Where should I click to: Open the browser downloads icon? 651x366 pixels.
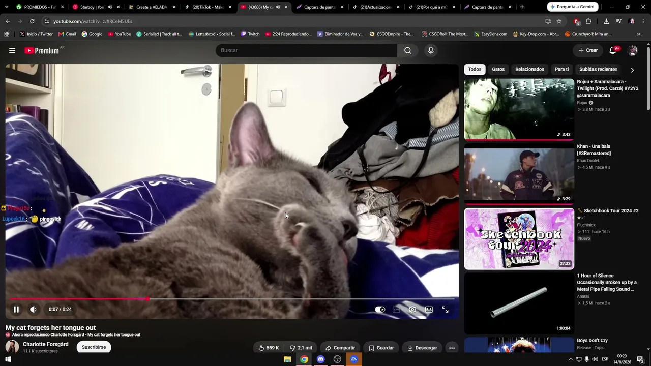coord(606,21)
